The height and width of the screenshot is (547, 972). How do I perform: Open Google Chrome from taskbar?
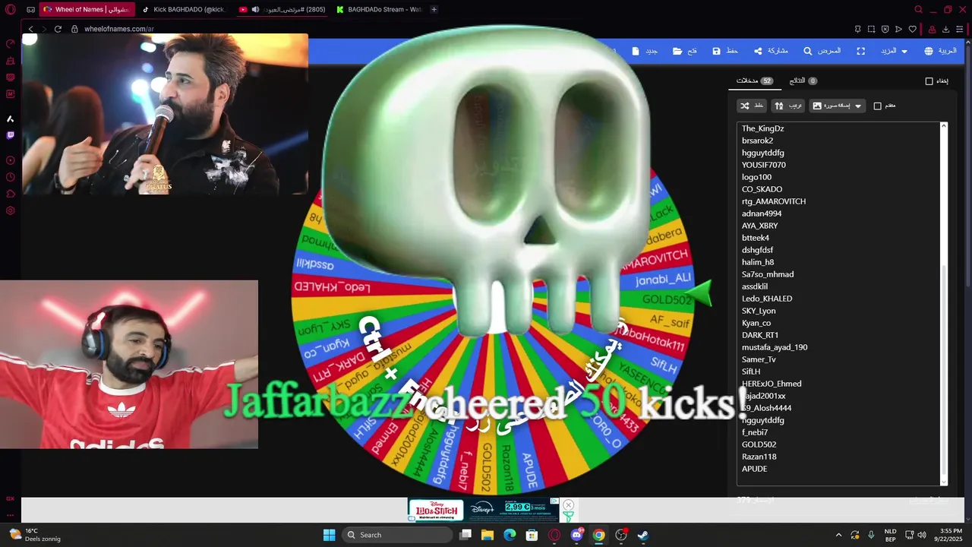coord(598,535)
